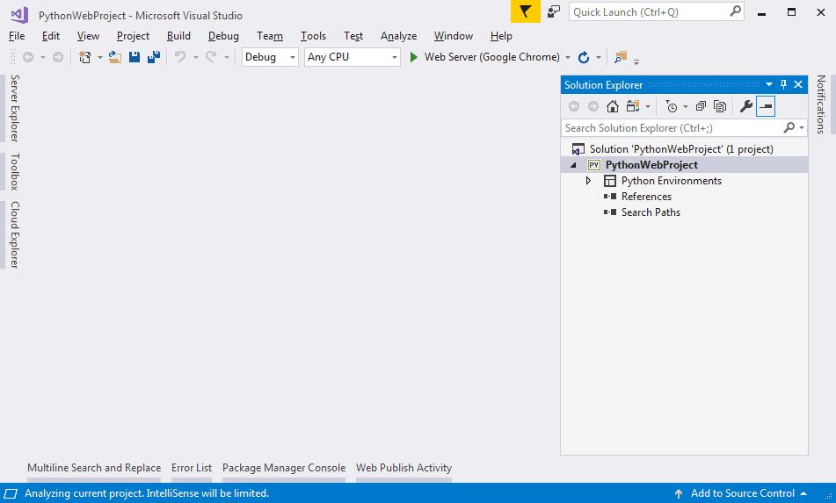Click the New Project toolbar icon
Screen dimensions: 836x503
tap(84, 57)
